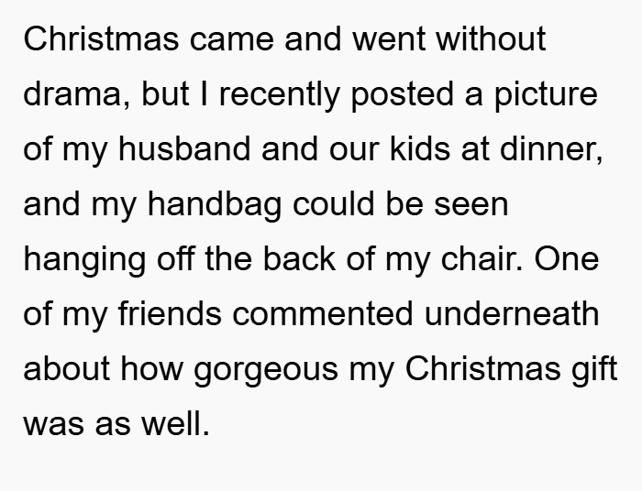
Task: Click the word "chair." in fifth line
Action: pyautogui.click(x=482, y=259)
